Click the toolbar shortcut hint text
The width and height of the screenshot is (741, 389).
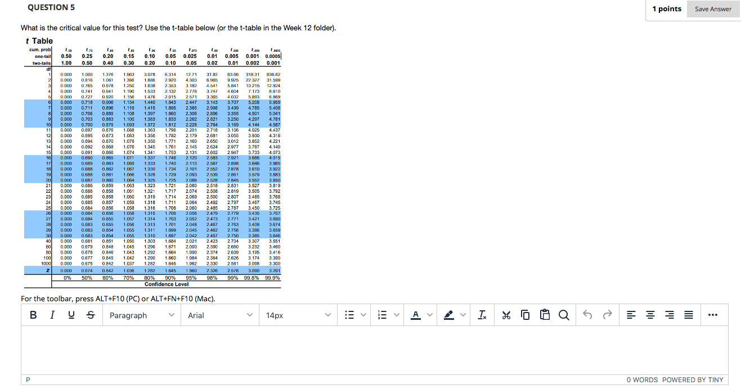(118, 298)
